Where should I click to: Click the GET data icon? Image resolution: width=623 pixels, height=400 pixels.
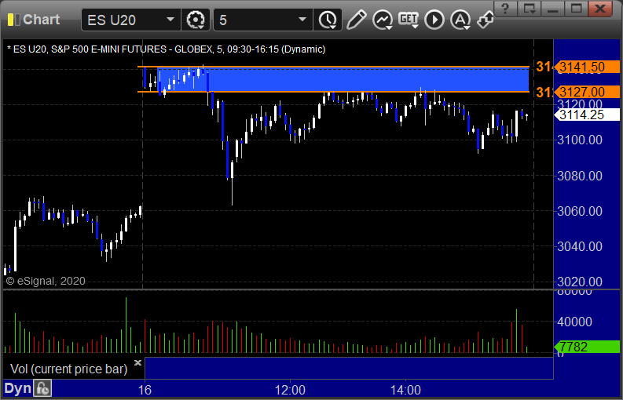point(409,20)
